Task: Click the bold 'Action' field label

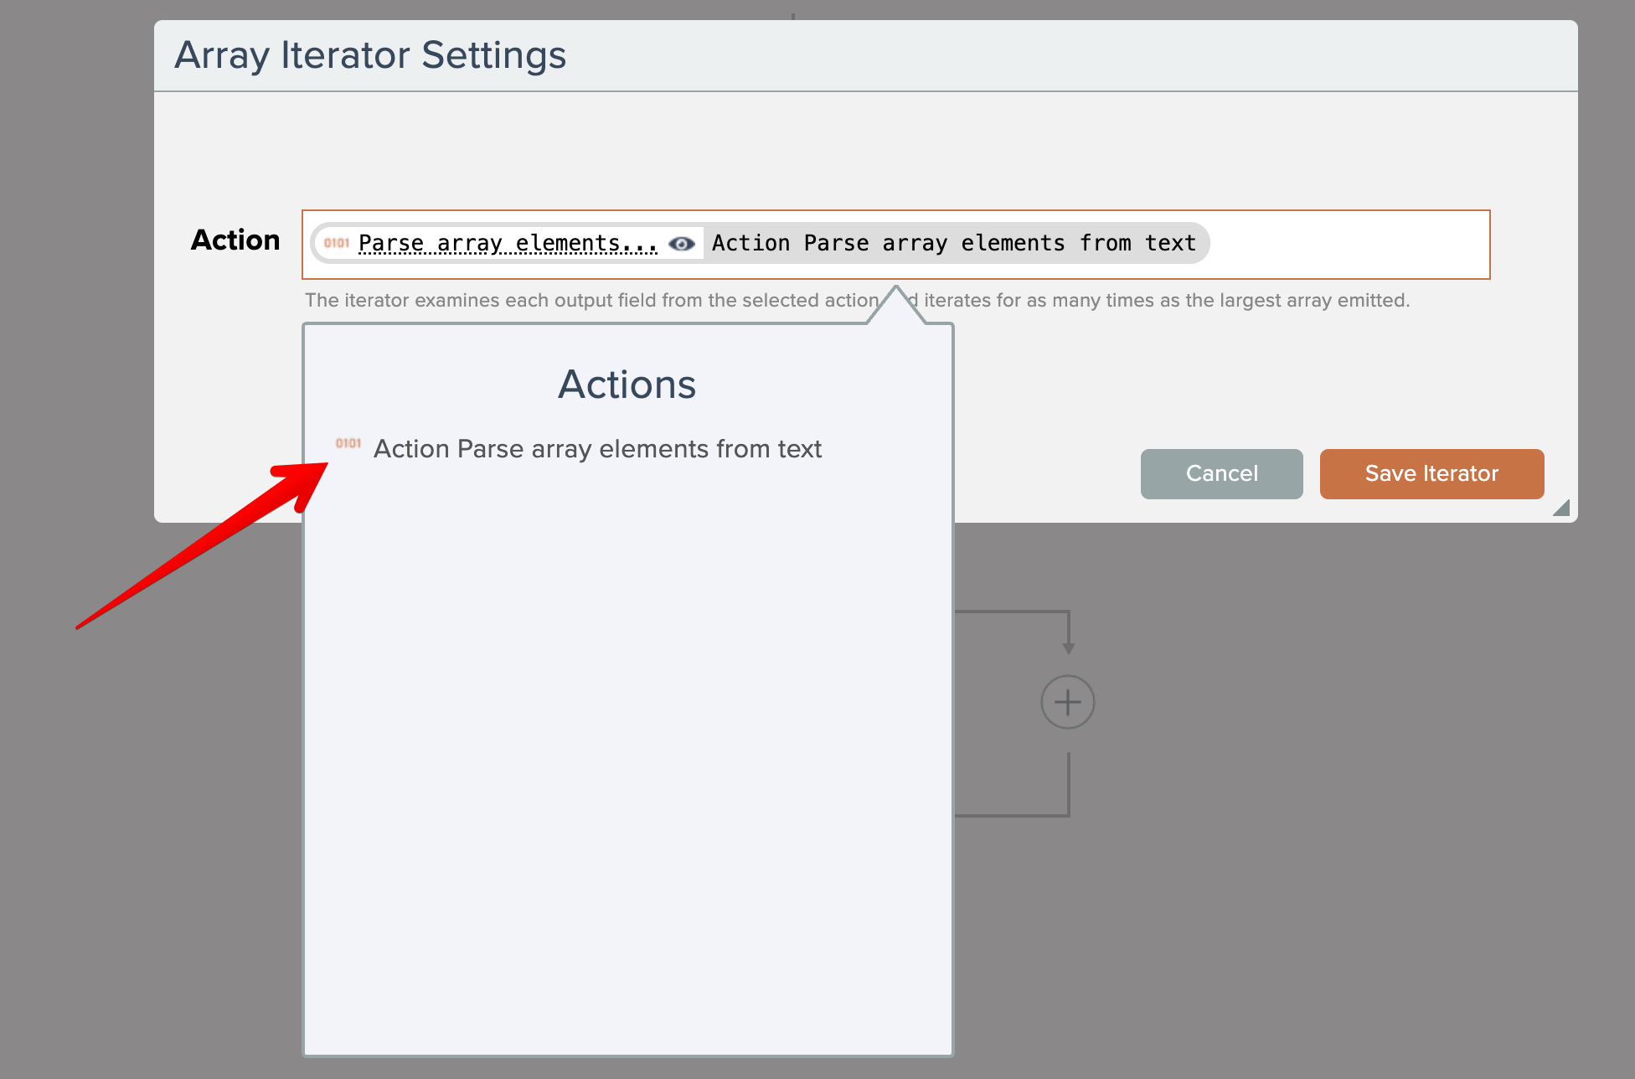Action: [x=235, y=240]
